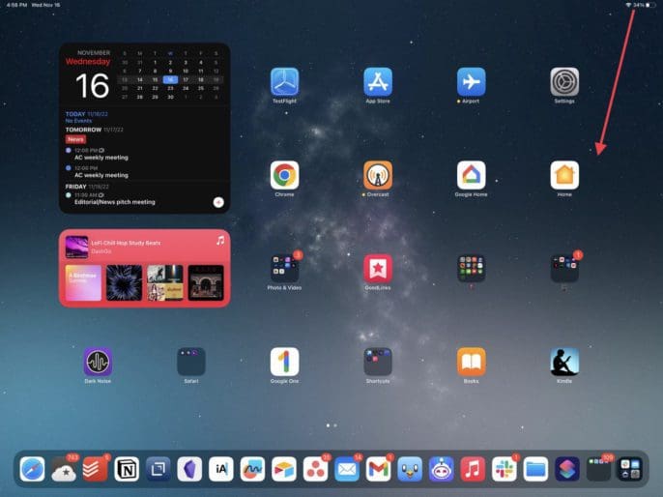Viewport: 663px width, 497px height.
Task: Open the Overcast podcast app
Action: (378, 175)
